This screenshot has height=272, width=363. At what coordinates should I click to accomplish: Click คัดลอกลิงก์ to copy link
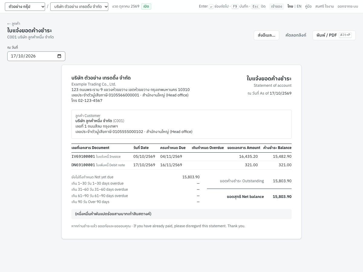296,35
